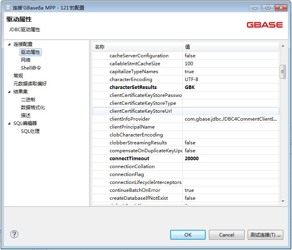The image size is (292, 250).
Task: Click clientInfoProvider value com.gbase.jdbc
Action: coord(231,119)
